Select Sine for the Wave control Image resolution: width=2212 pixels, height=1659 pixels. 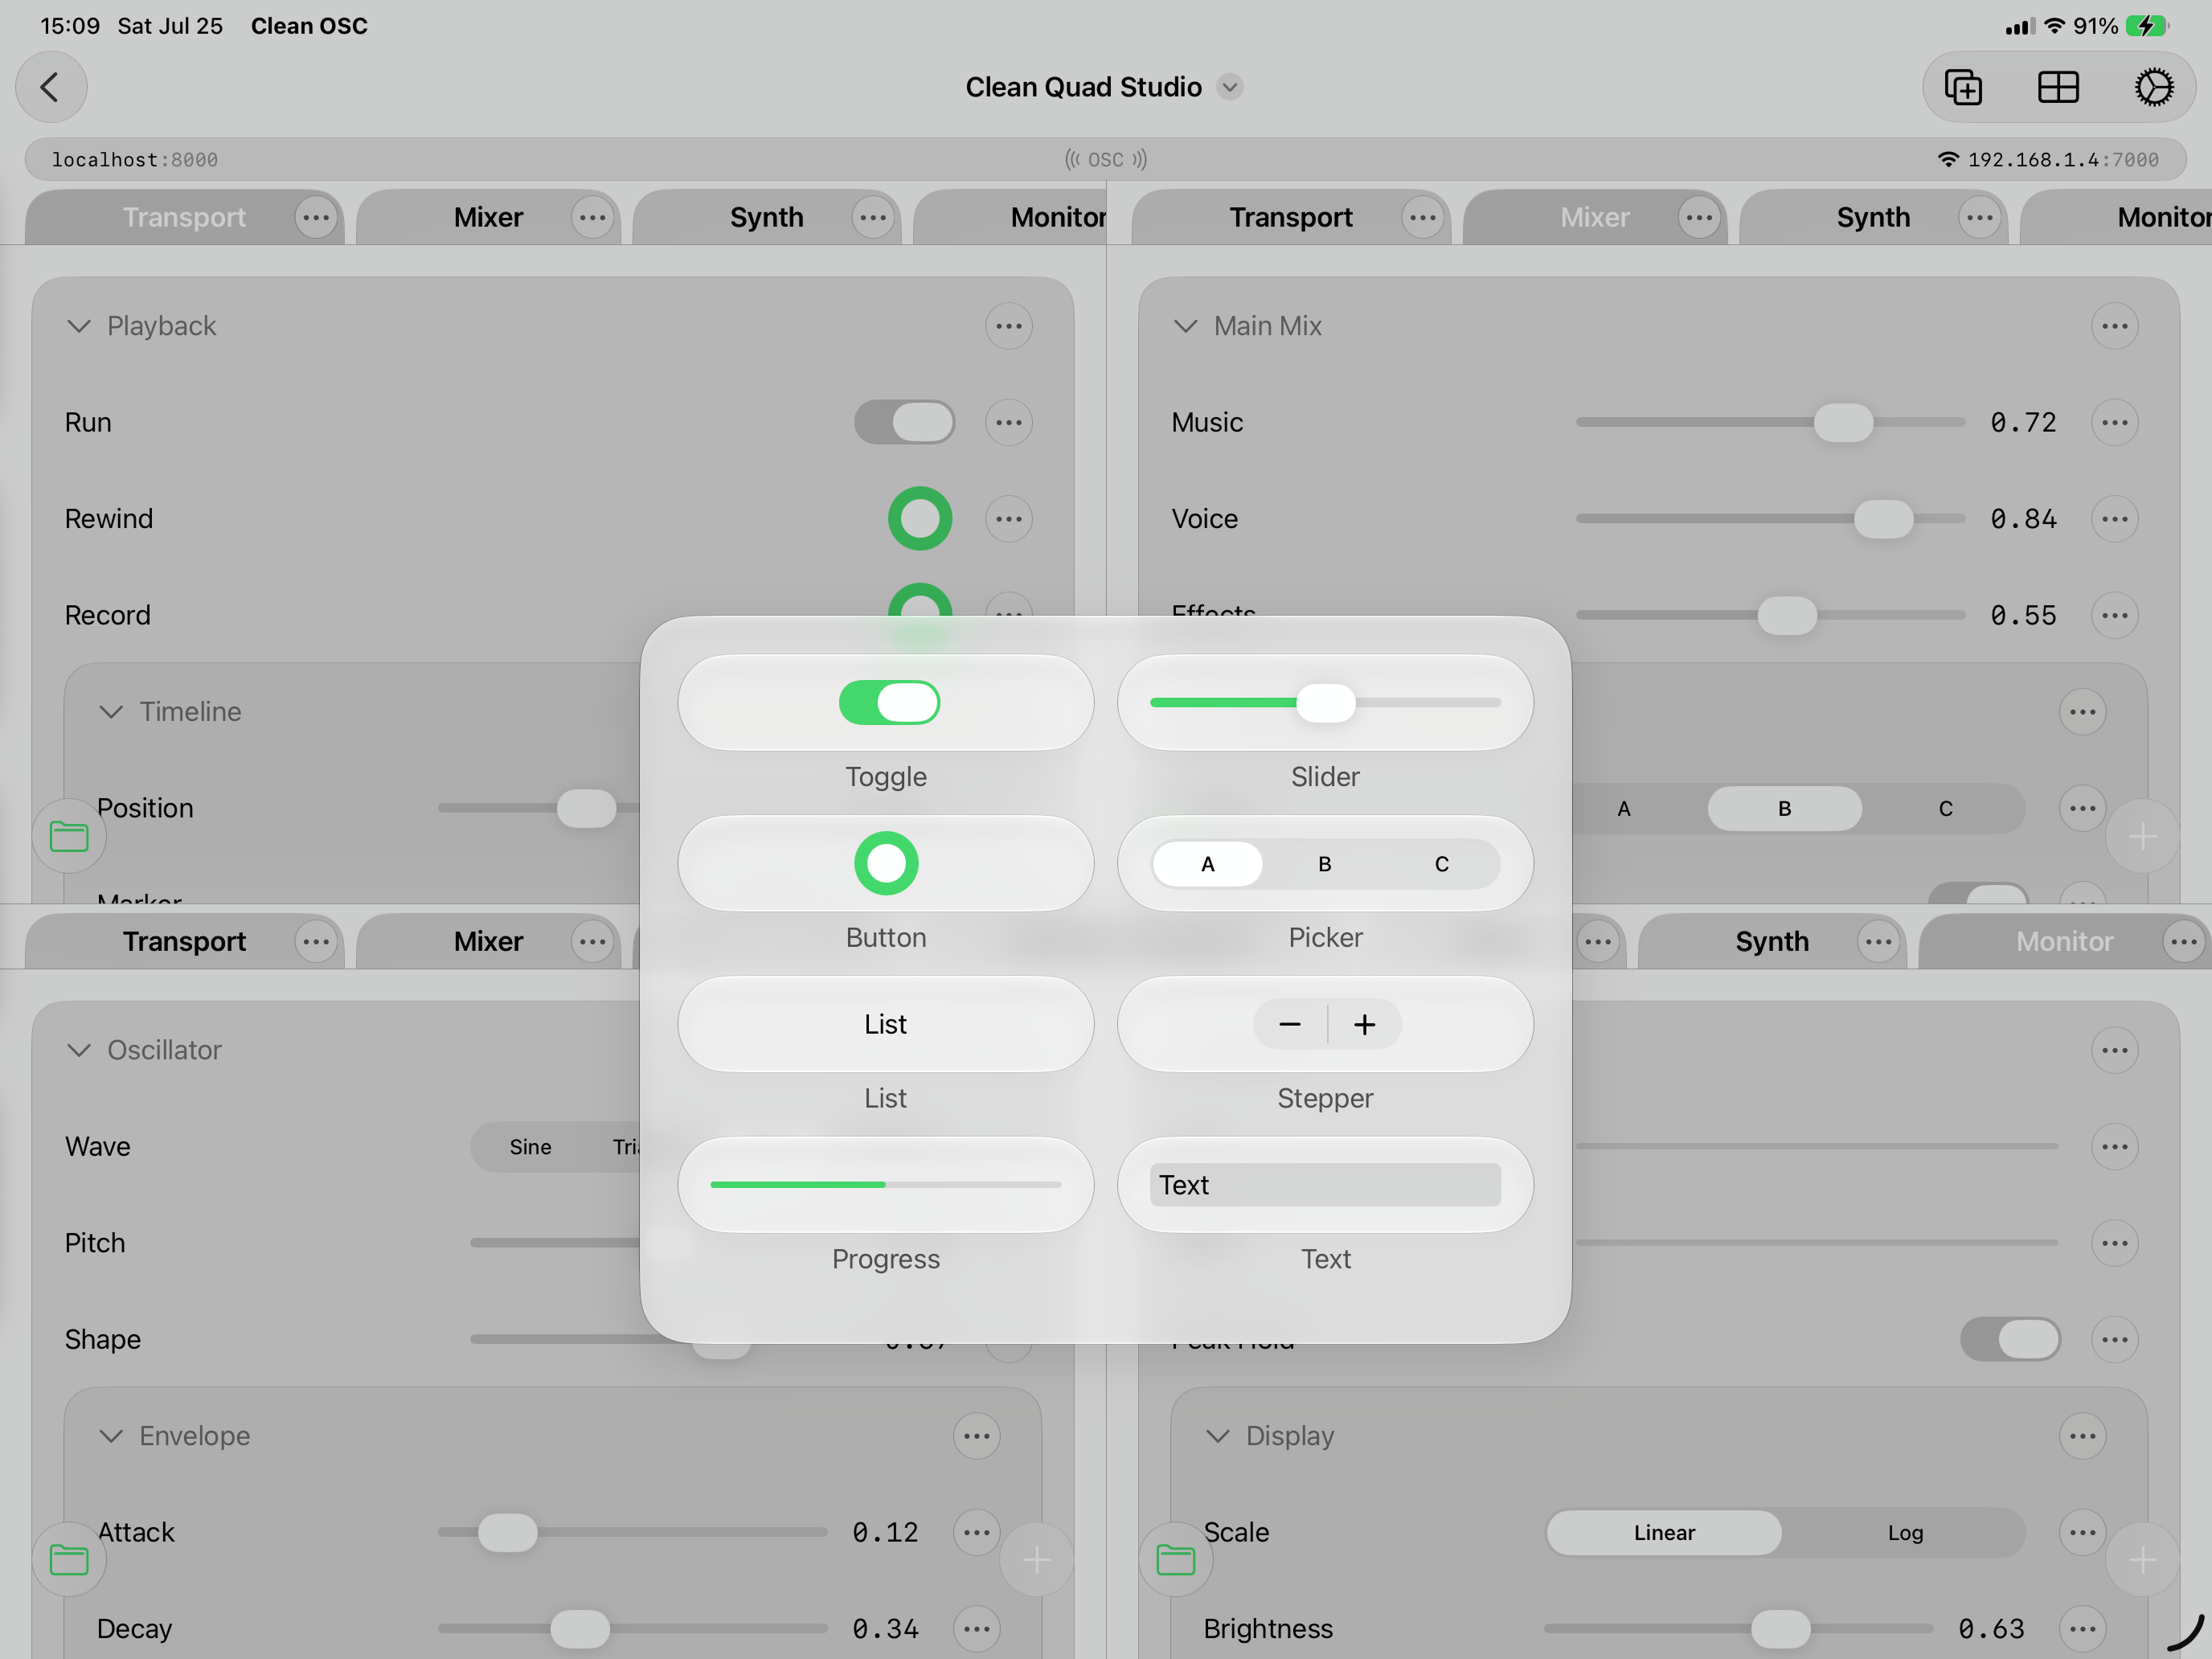tap(530, 1147)
